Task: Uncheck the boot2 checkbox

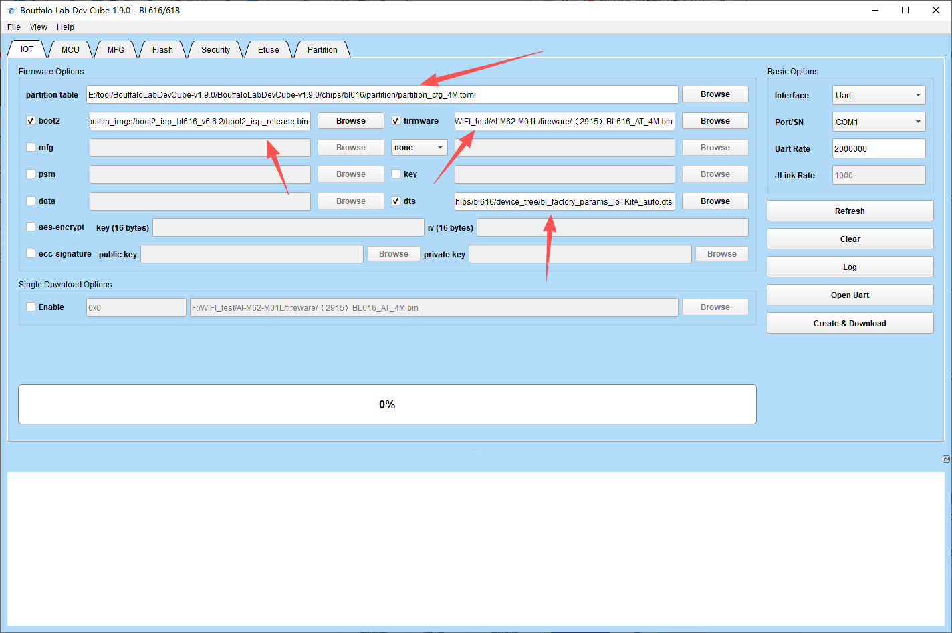Action: pyautogui.click(x=31, y=121)
